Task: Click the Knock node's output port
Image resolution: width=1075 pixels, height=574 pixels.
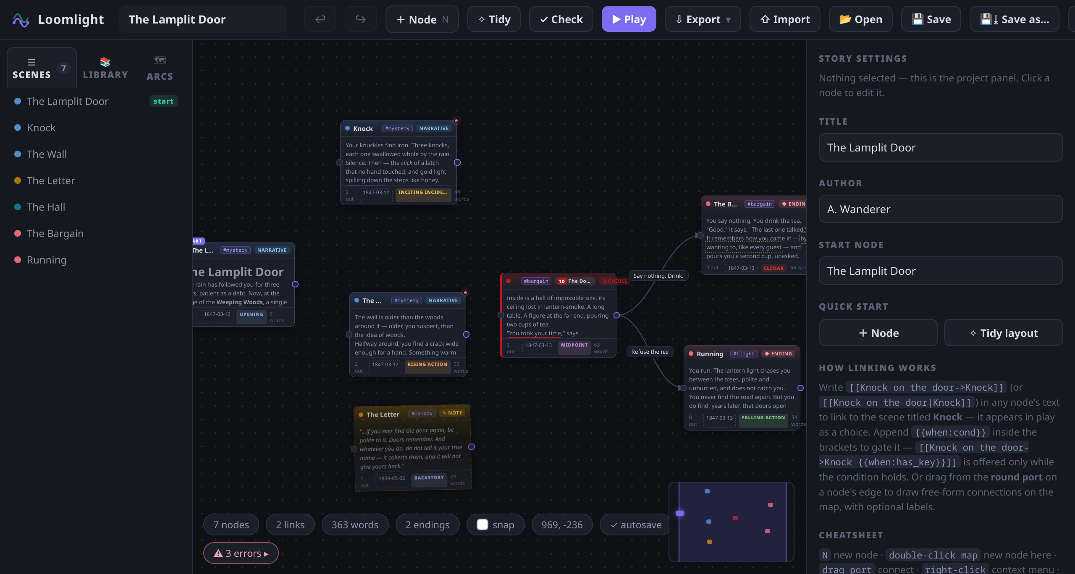Action: tap(457, 162)
